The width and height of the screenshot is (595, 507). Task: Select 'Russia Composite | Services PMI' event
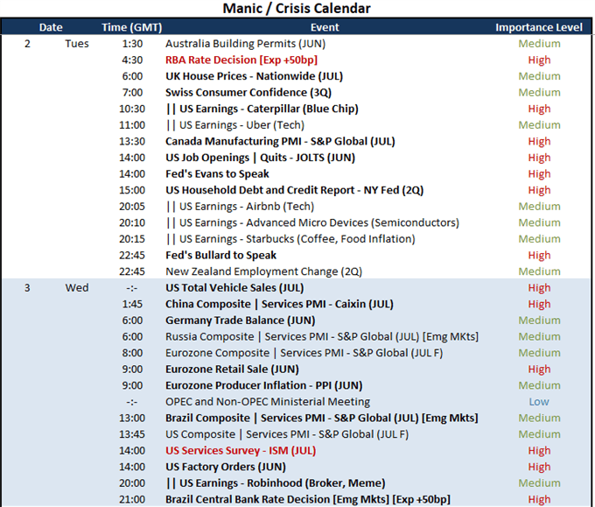[x=322, y=337]
